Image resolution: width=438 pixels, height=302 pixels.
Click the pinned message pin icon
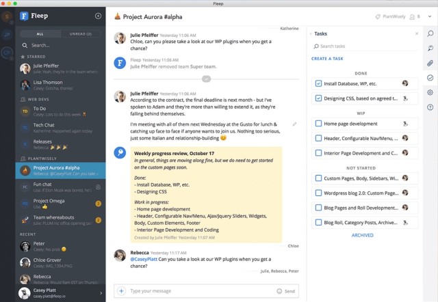pyautogui.click(x=120, y=152)
